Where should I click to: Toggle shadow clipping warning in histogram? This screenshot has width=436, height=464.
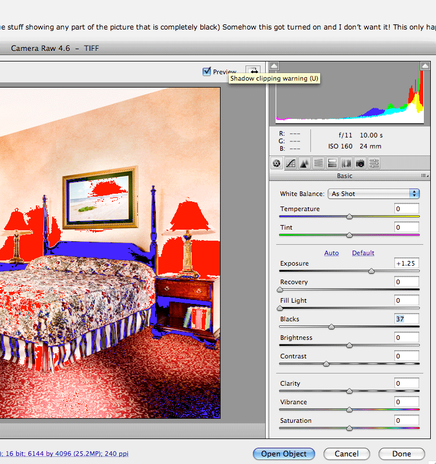pos(275,66)
